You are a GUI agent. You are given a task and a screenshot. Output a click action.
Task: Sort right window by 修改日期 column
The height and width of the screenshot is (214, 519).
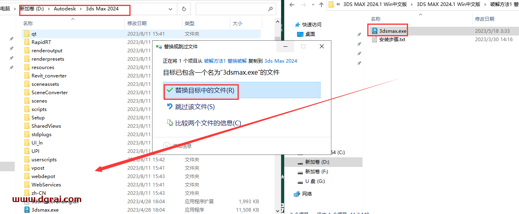[x=485, y=19]
